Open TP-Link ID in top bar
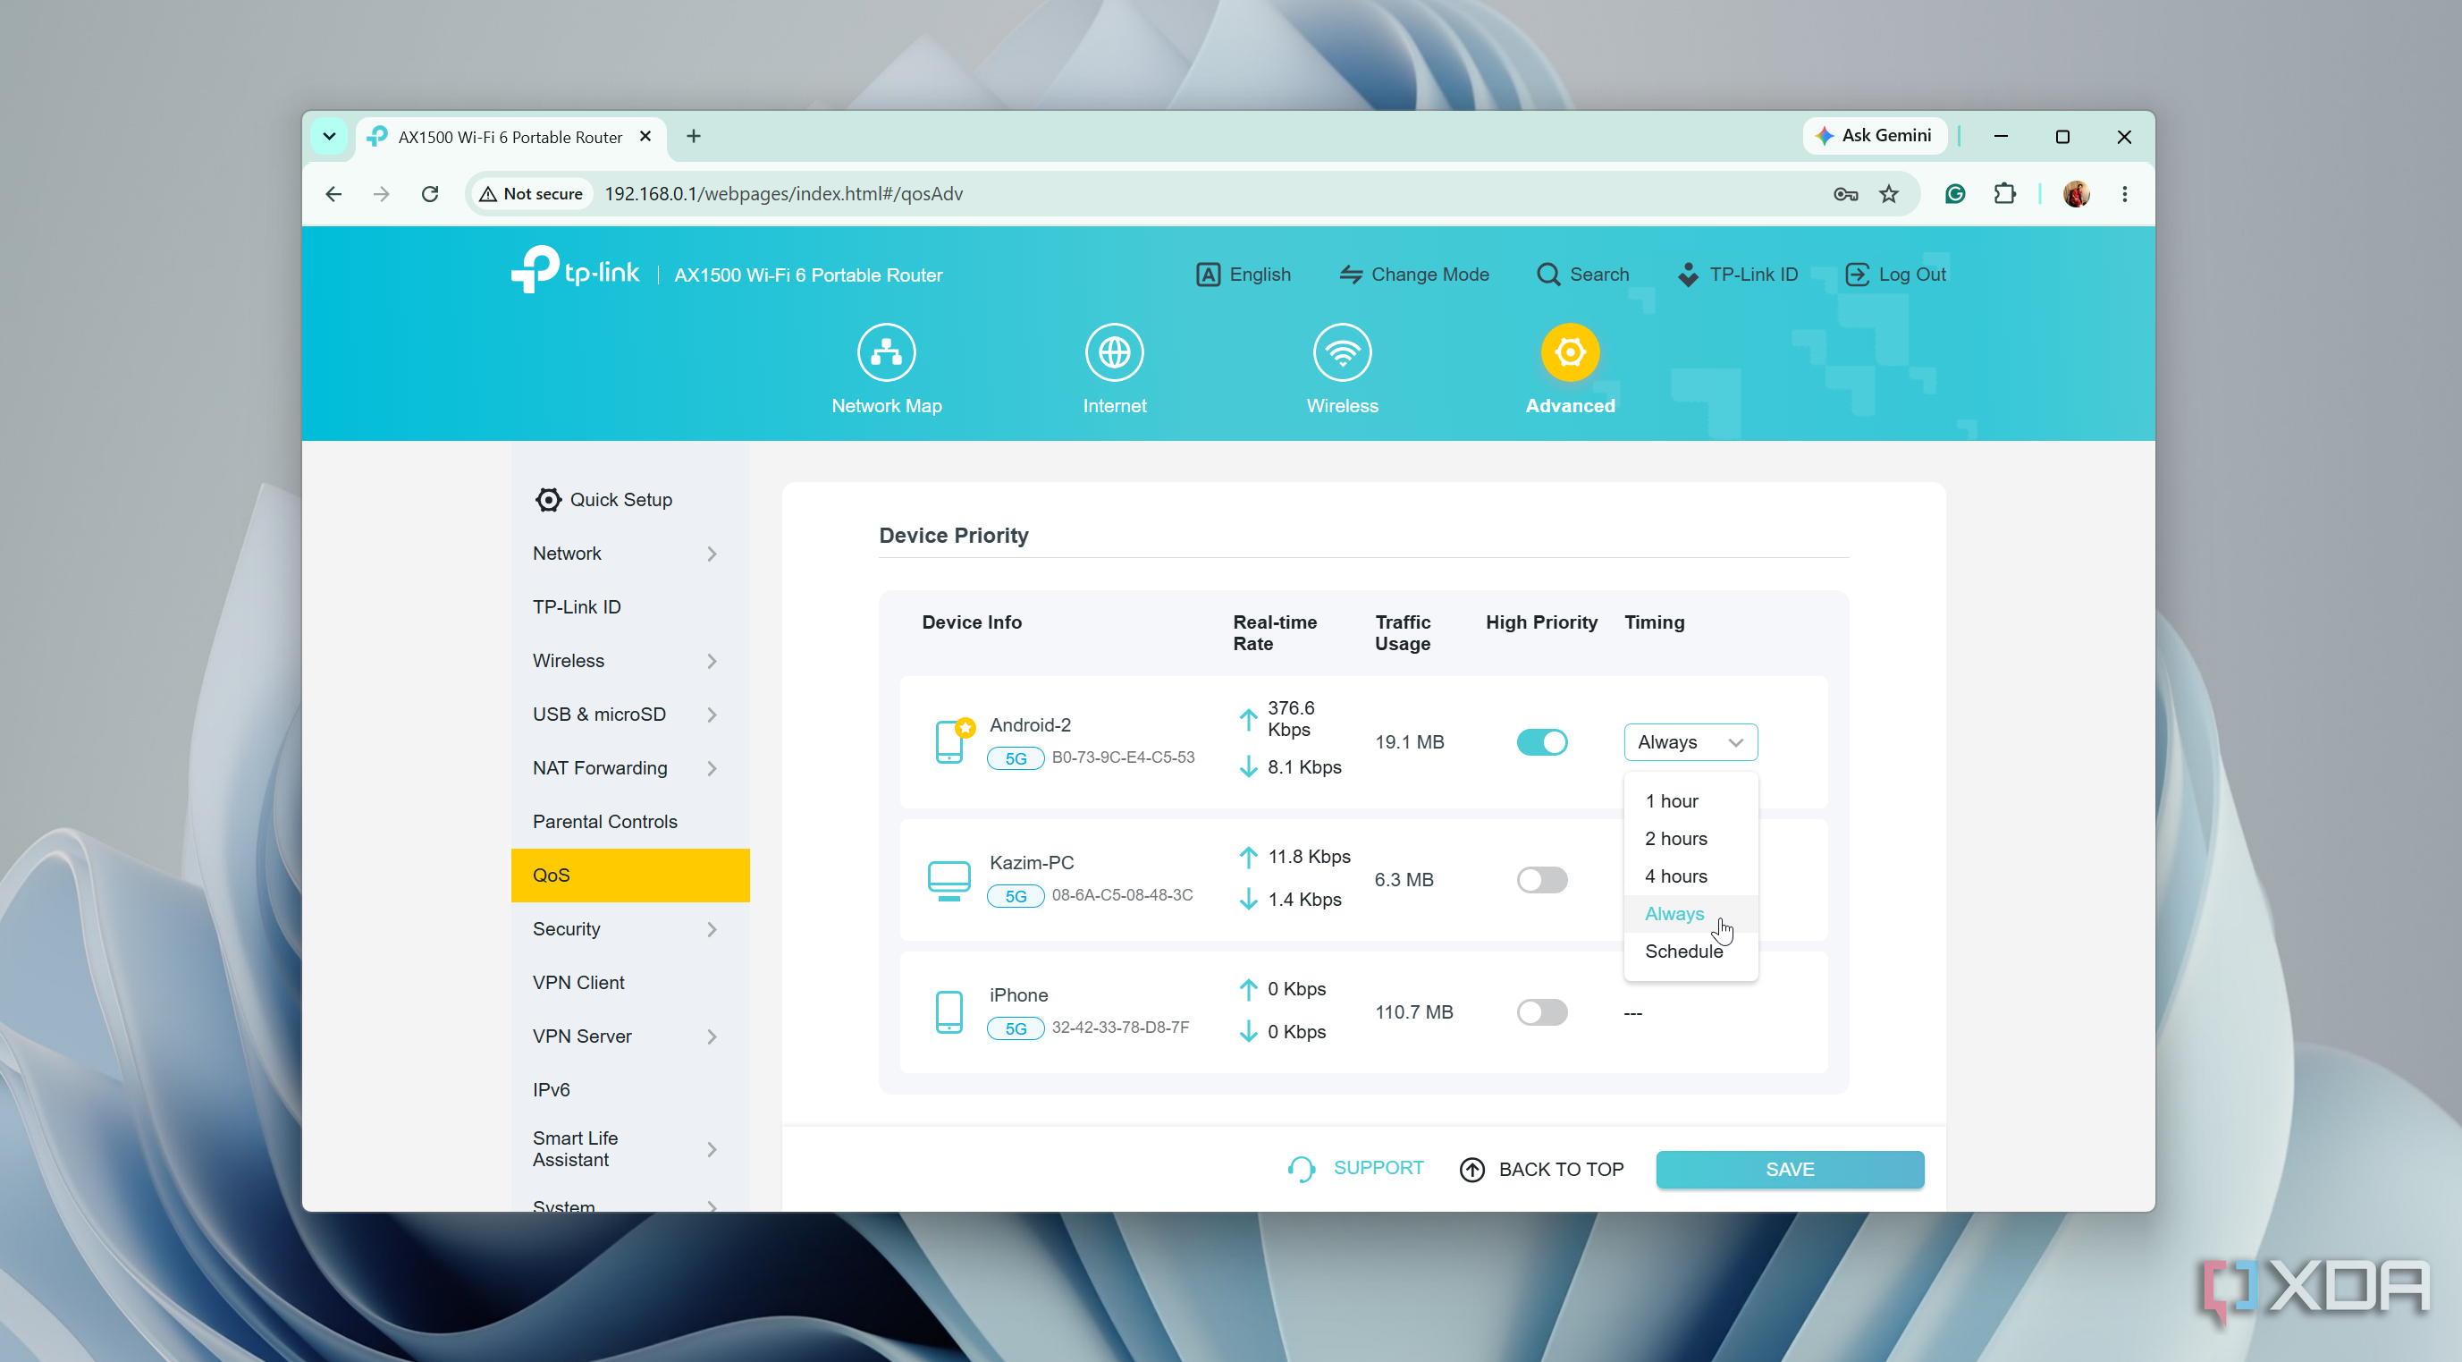Viewport: 2462px width, 1362px height. [1738, 275]
